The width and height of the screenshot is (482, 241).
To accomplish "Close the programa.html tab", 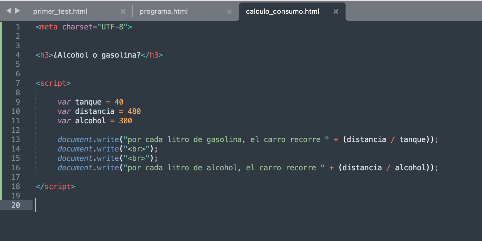I will 229,12.
